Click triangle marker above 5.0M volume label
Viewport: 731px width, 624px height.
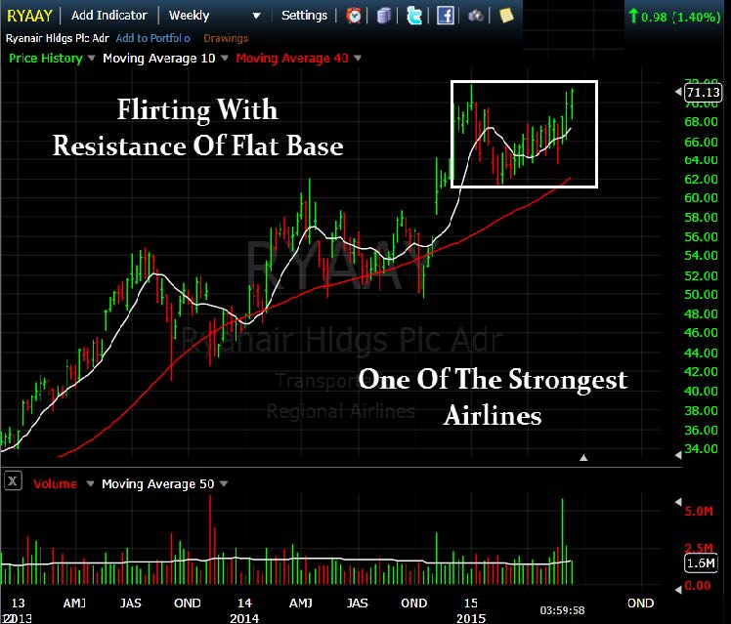click(x=678, y=502)
